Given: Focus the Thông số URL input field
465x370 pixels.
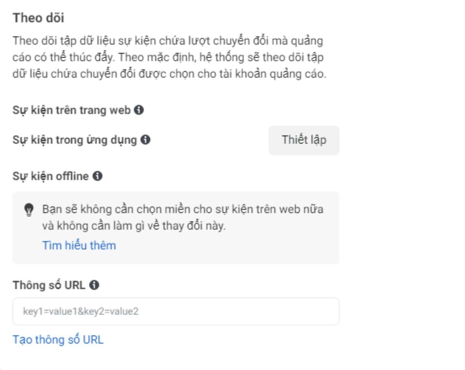Looking at the screenshot, I should [176, 311].
